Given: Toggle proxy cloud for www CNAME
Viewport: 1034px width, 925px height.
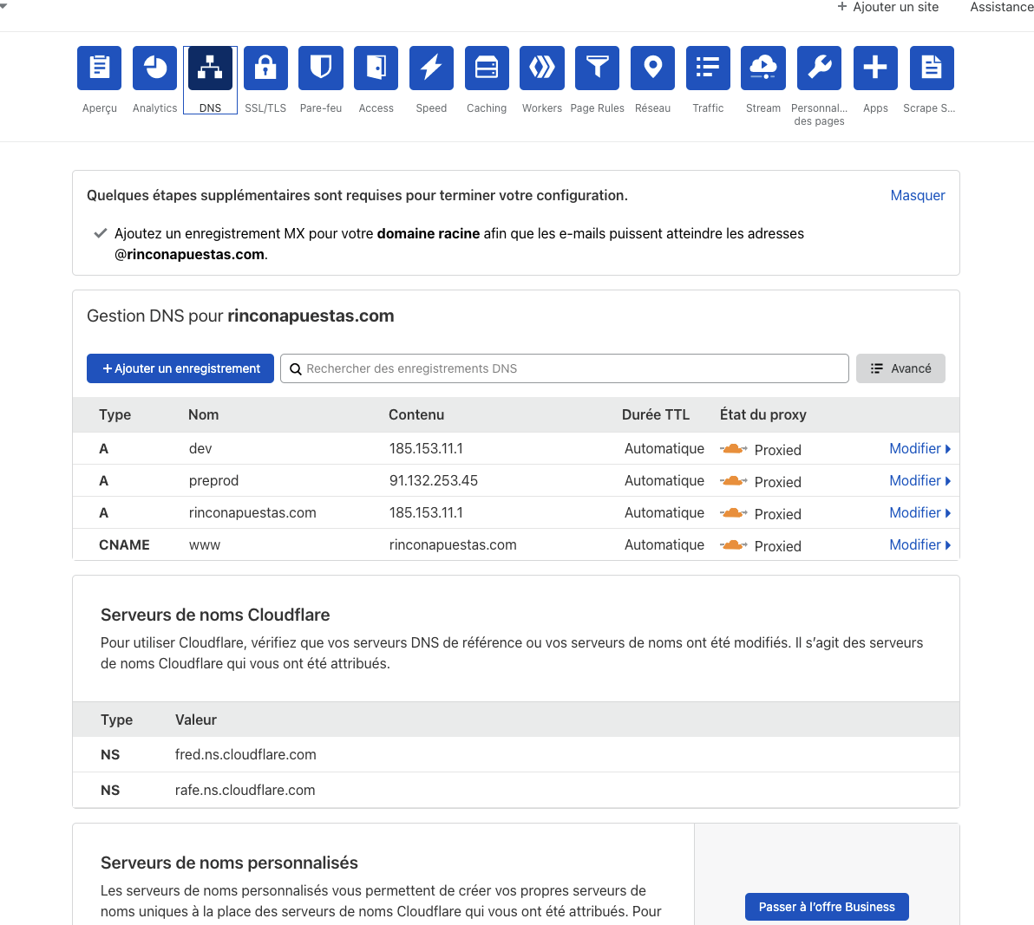Looking at the screenshot, I should click(x=734, y=545).
